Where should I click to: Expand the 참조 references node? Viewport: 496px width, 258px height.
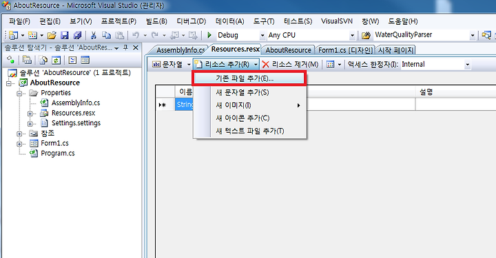tap(19, 134)
